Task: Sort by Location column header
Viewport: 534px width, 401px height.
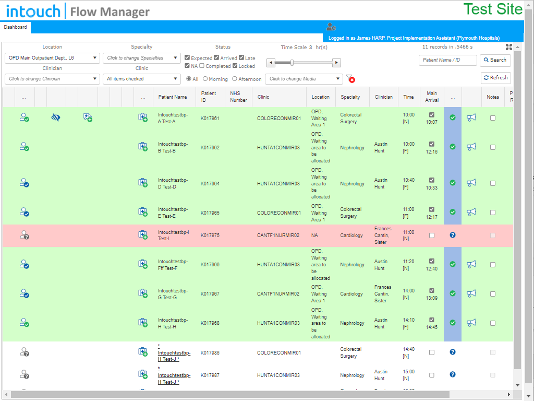Action: (321, 97)
